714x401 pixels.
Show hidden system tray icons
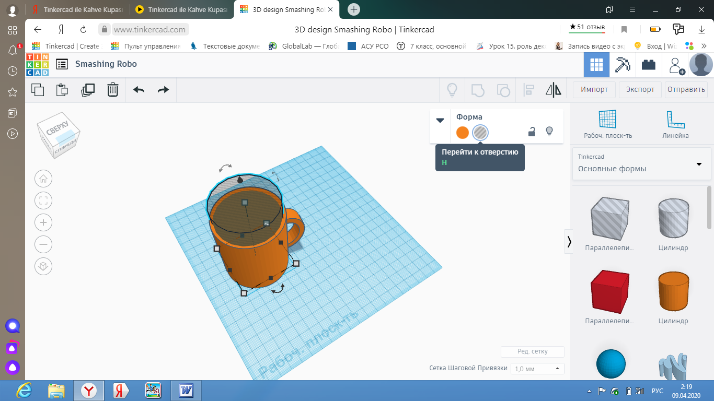tap(588, 391)
